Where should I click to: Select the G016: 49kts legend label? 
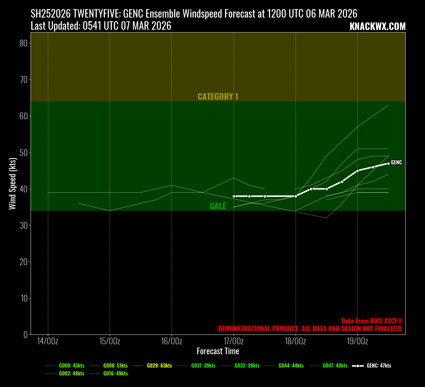click(x=115, y=374)
